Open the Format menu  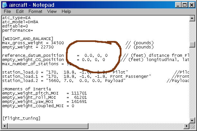(x=35, y=12)
